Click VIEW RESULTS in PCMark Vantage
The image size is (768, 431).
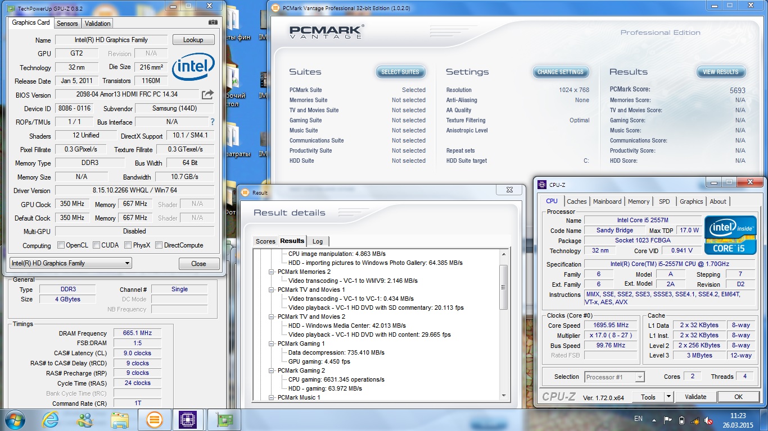pyautogui.click(x=721, y=72)
